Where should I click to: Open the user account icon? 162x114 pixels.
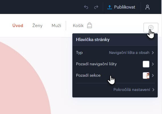tap(147, 7)
